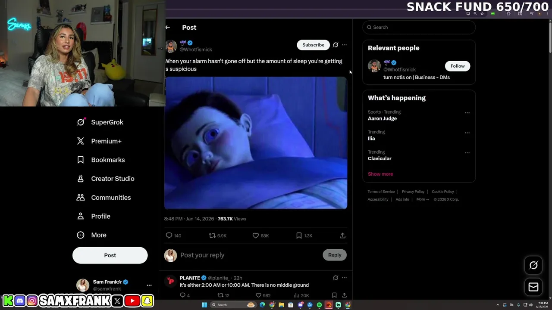Bookmark the PLANITE comment
Screen dimensions: 552x310
[334, 295]
